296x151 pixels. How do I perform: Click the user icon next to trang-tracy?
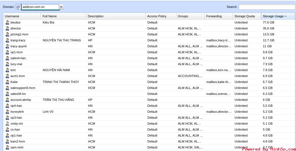click(7, 40)
